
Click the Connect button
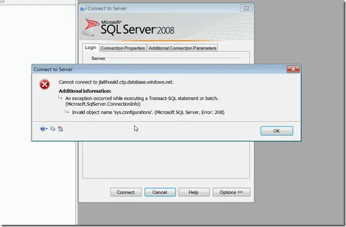tap(126, 192)
